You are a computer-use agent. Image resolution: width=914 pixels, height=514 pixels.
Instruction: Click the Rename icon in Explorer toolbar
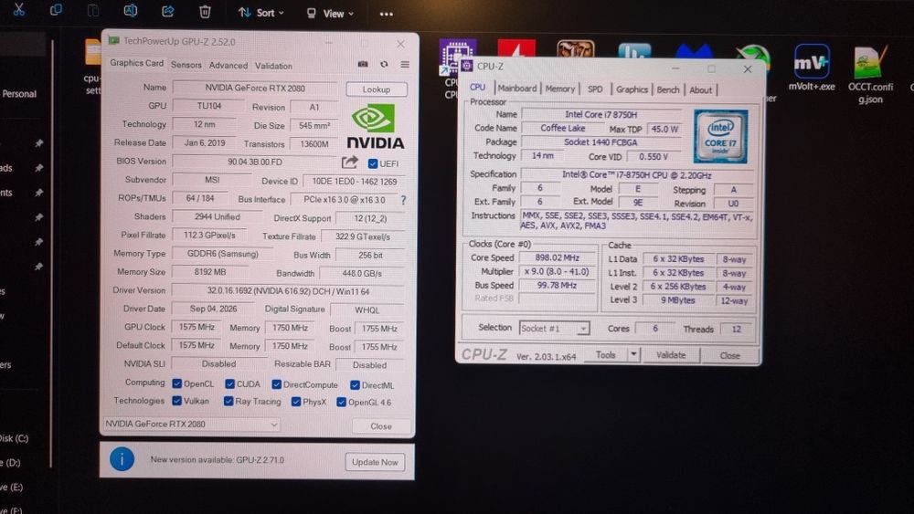tap(131, 10)
